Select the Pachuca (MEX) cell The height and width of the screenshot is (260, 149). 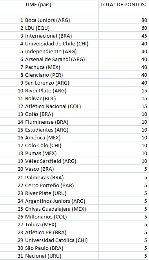pos(61,67)
